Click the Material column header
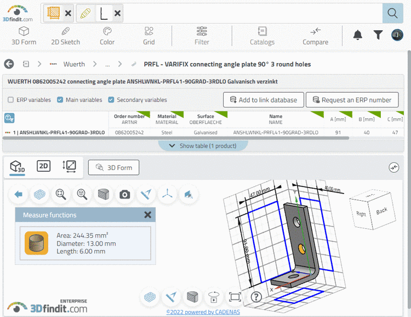The height and width of the screenshot is (317, 411). (167, 119)
